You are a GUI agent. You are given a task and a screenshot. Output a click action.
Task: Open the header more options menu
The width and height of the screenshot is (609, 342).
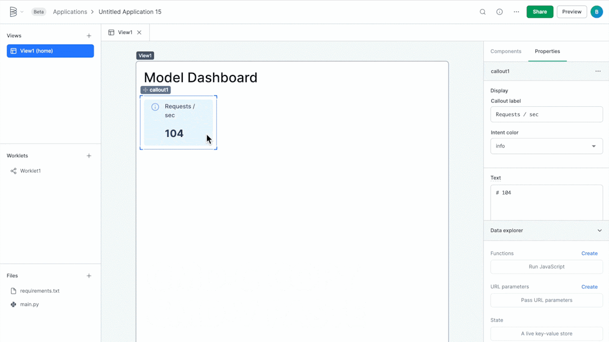[516, 12]
